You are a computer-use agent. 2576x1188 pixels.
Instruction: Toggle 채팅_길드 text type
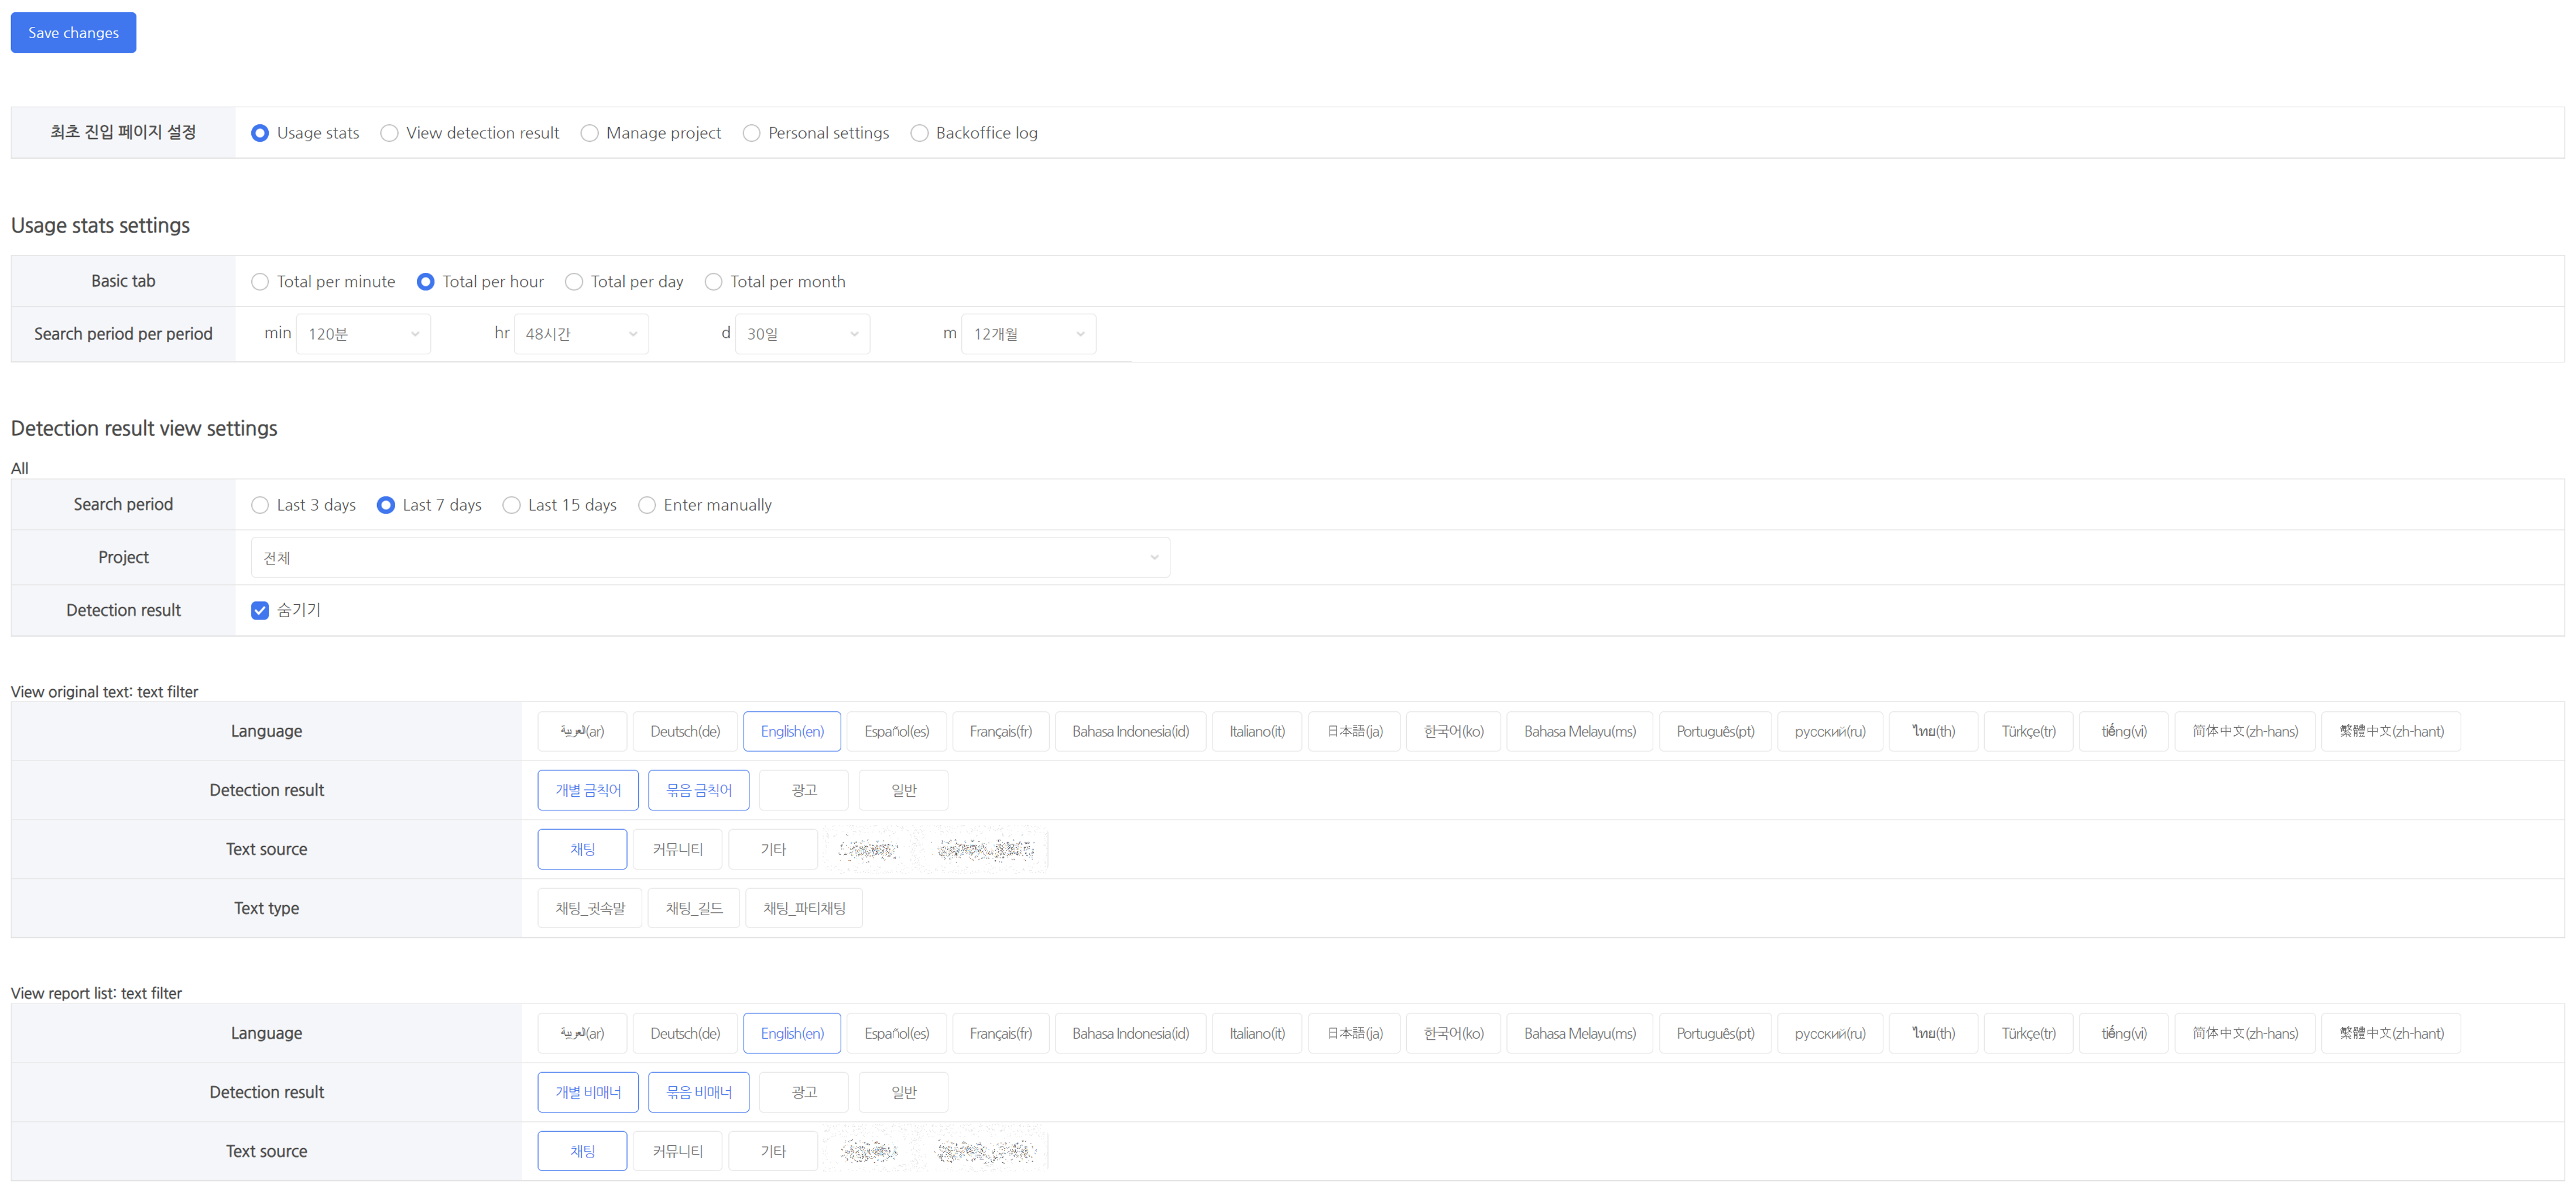694,908
